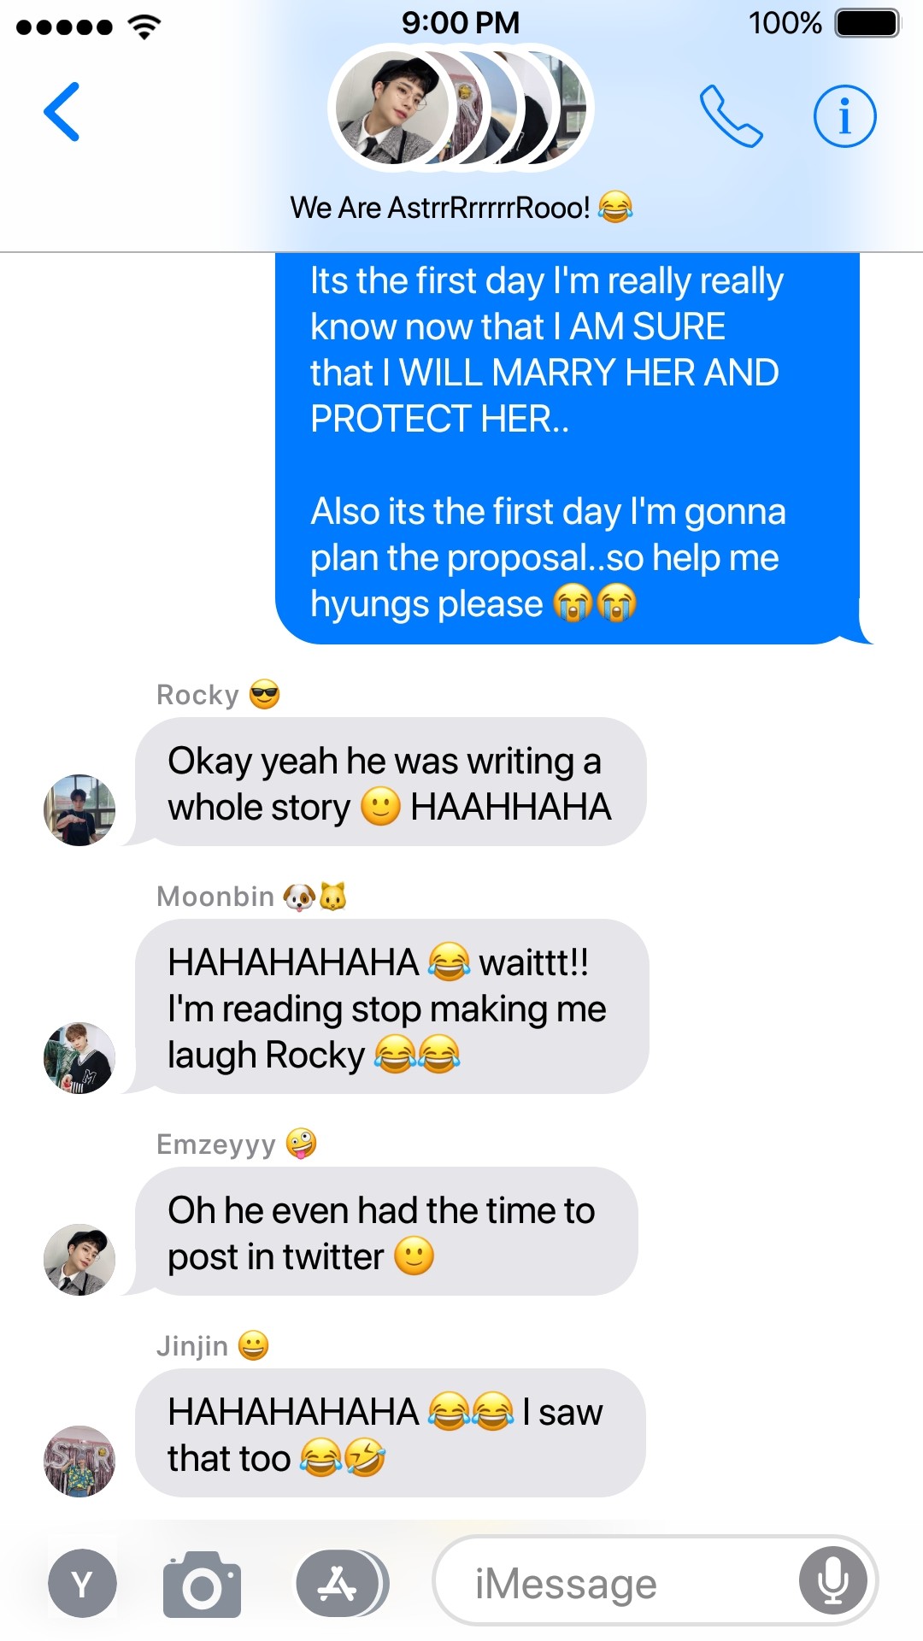The image size is (923, 1641).
Task: Tap the round Y button
Action: (82, 1583)
